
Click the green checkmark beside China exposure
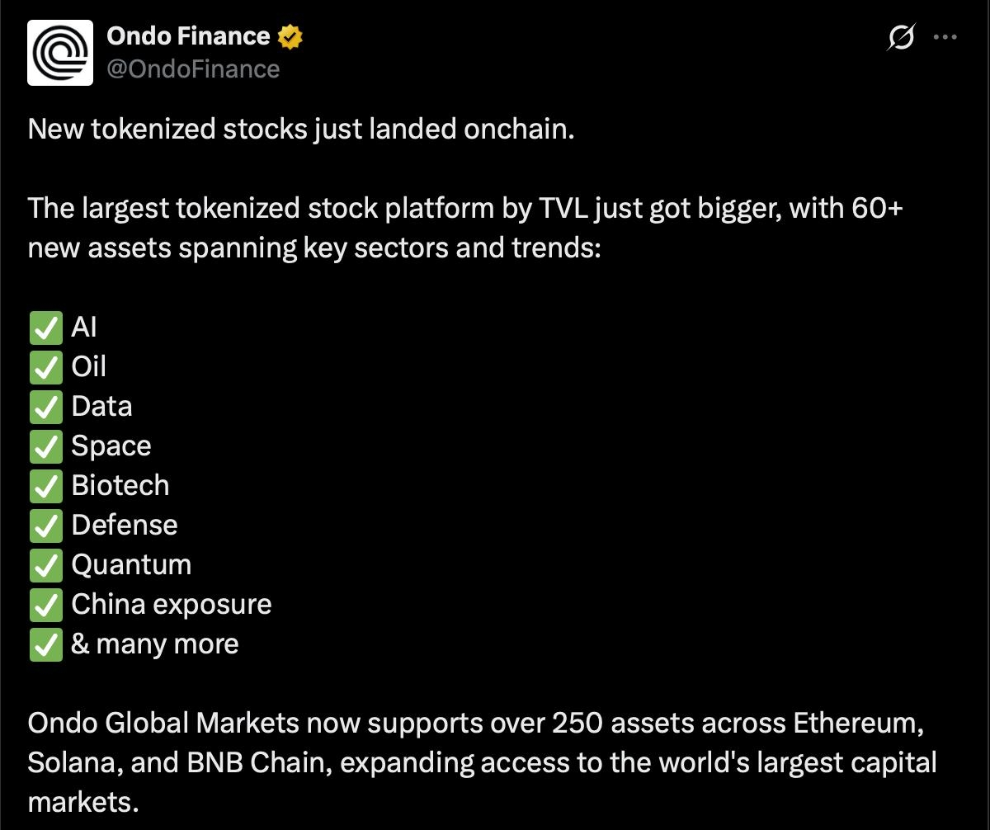[x=45, y=605]
